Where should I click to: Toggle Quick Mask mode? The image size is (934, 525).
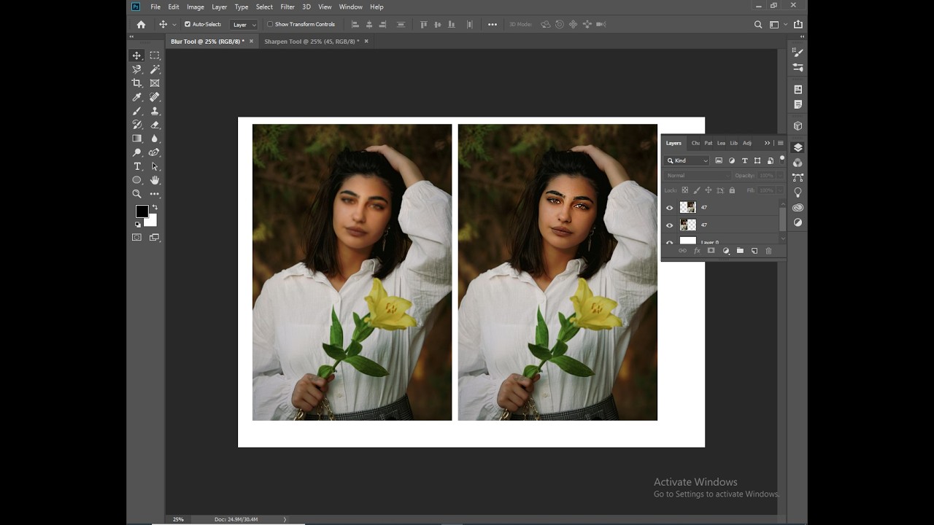coord(136,237)
